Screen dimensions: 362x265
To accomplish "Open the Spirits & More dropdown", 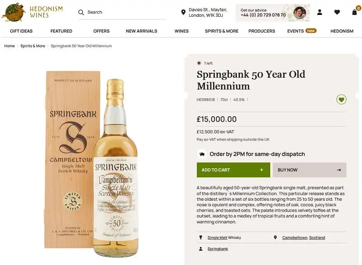I will 222,31.
